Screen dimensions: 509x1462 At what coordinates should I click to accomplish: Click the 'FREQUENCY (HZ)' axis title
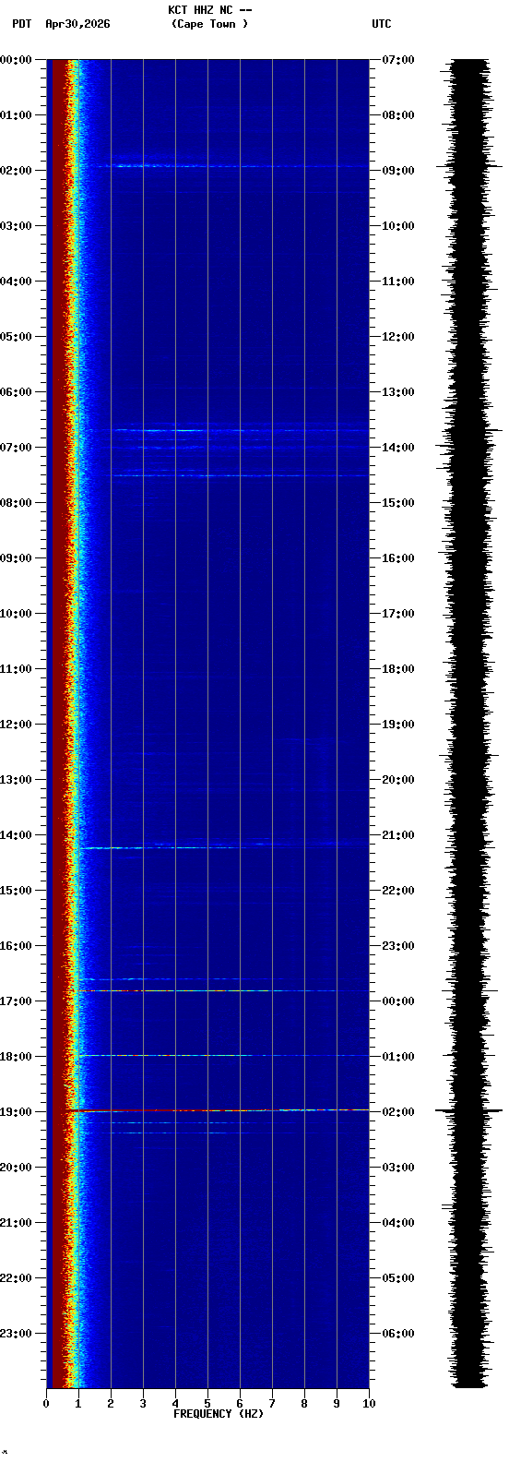coord(219,1414)
